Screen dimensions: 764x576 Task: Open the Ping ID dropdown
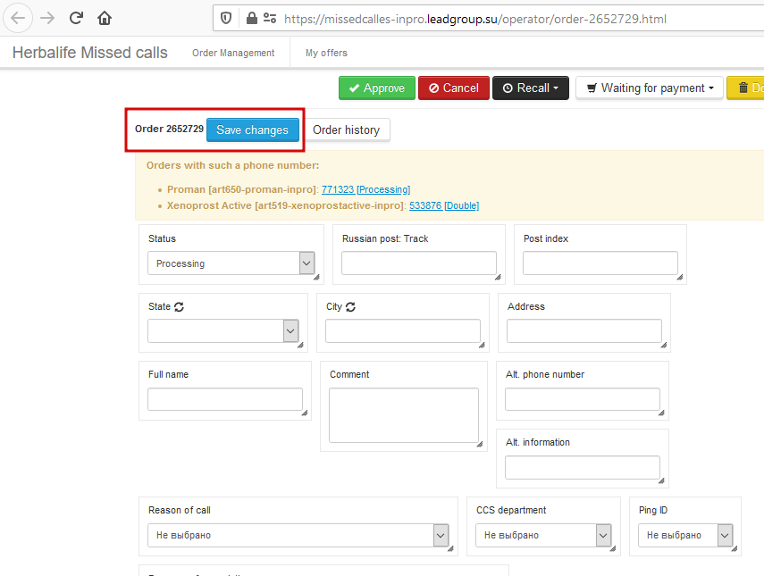(685, 535)
